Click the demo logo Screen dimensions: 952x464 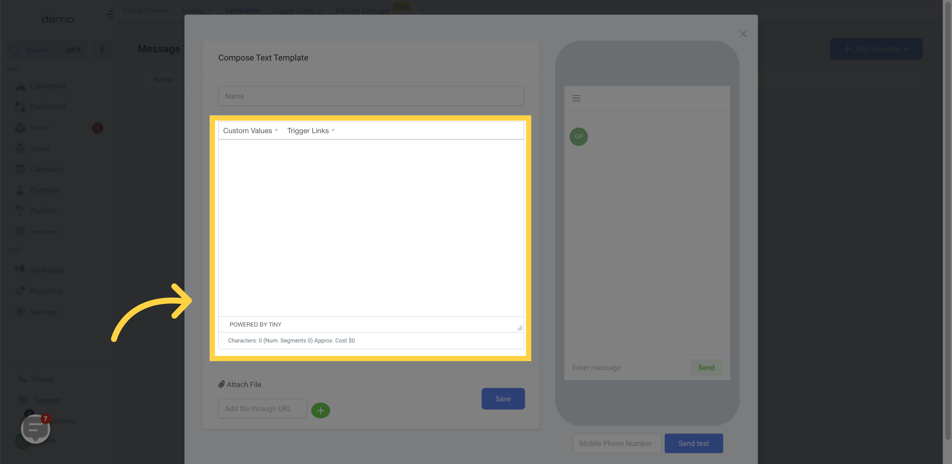[x=58, y=19]
